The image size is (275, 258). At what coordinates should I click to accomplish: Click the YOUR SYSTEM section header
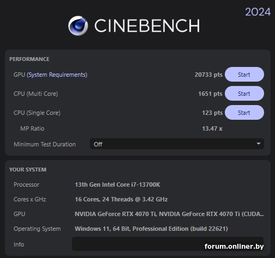pos(28,170)
